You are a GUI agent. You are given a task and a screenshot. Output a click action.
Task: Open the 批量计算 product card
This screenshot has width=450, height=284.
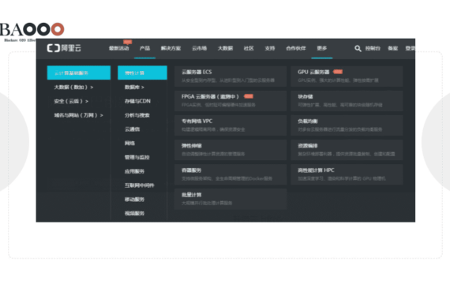click(231, 199)
